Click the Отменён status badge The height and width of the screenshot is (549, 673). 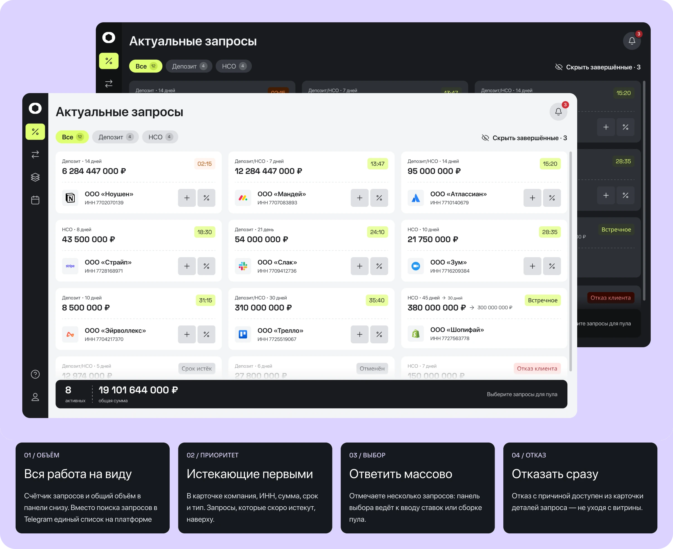(x=372, y=368)
